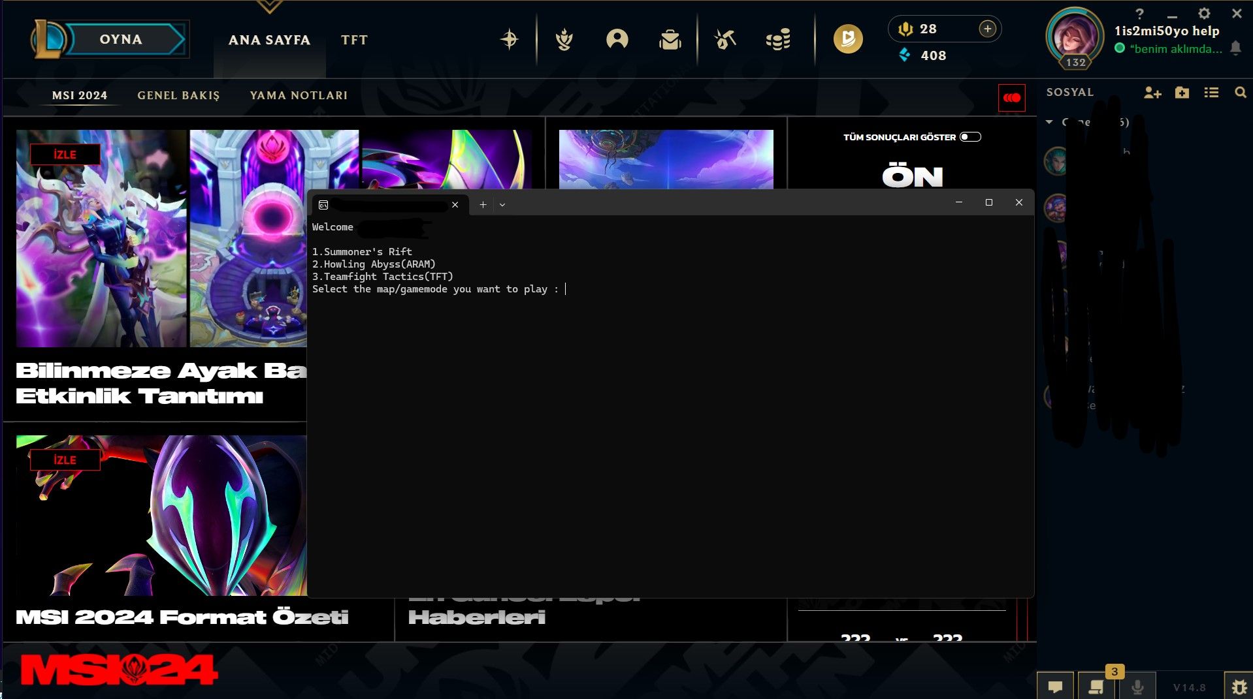Open the trophy laurel challenges icon
The image size is (1253, 699).
click(x=564, y=40)
